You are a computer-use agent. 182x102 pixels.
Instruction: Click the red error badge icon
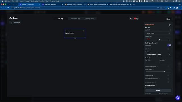[x=135, y=18]
